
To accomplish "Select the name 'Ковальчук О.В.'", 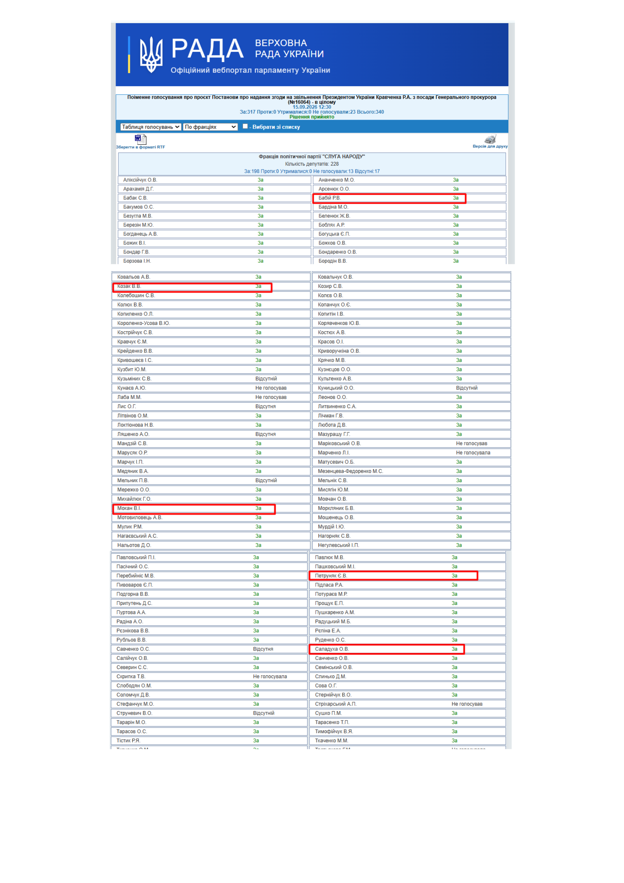I will pyautogui.click(x=335, y=277).
